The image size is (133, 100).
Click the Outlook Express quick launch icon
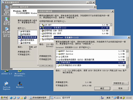15,98
